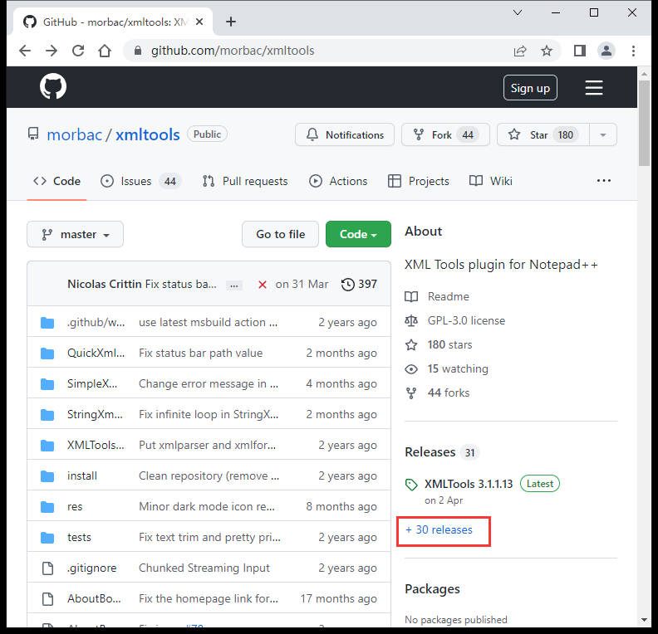Click the Notifications button

point(345,135)
